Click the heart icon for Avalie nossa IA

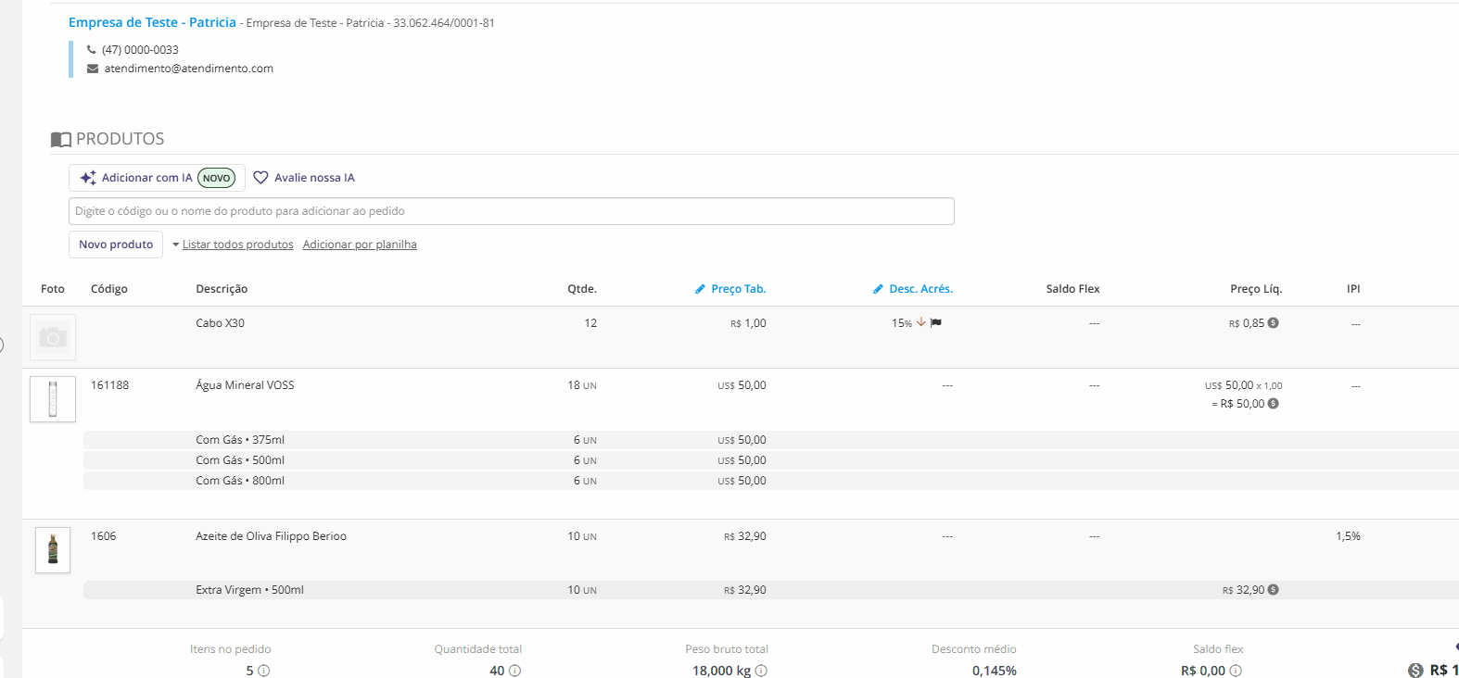[260, 178]
